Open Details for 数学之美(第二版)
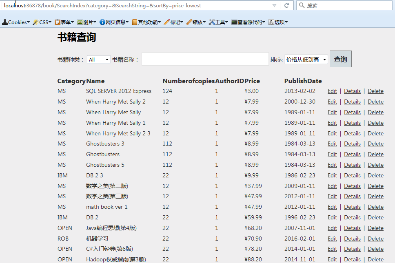This screenshot has height=263, width=395. [x=352, y=186]
